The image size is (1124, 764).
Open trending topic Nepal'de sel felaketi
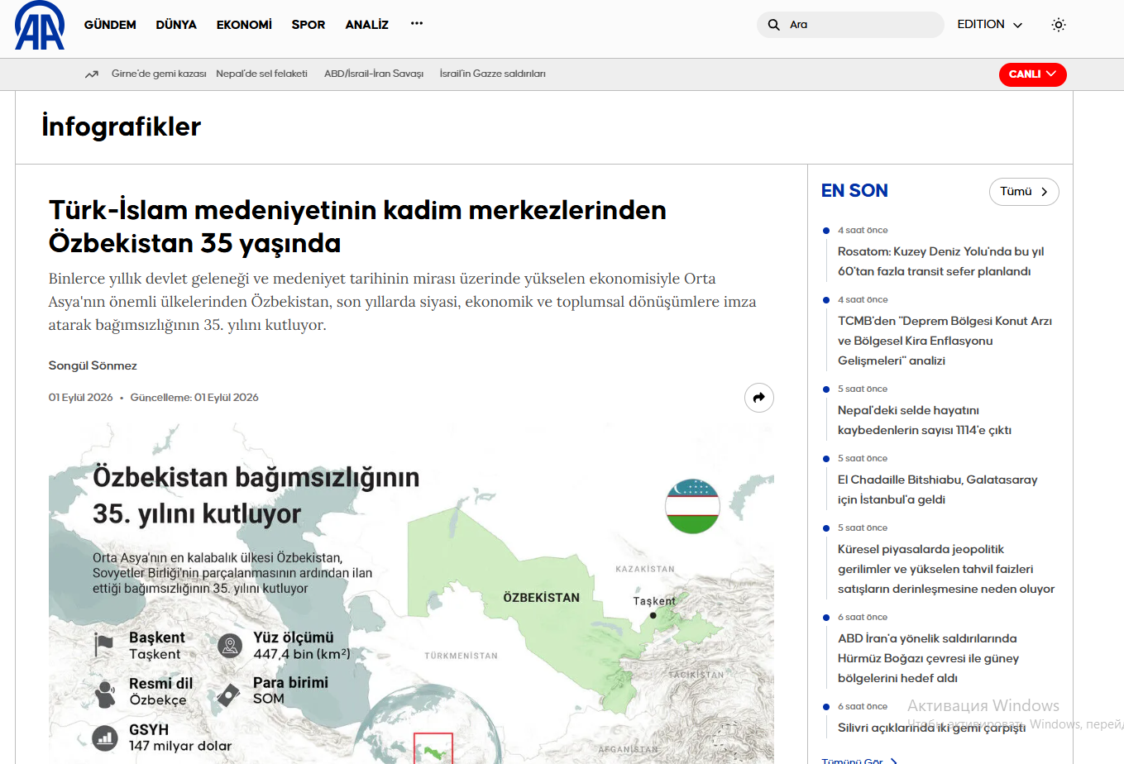[x=261, y=74]
